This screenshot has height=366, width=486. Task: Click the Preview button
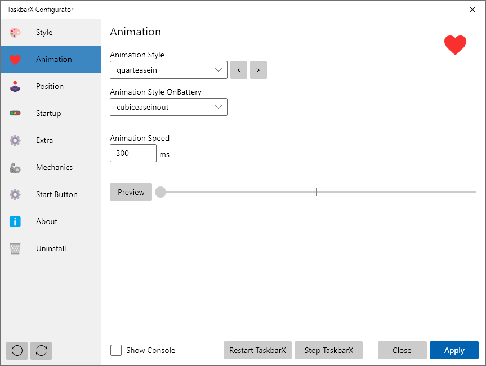(x=131, y=192)
